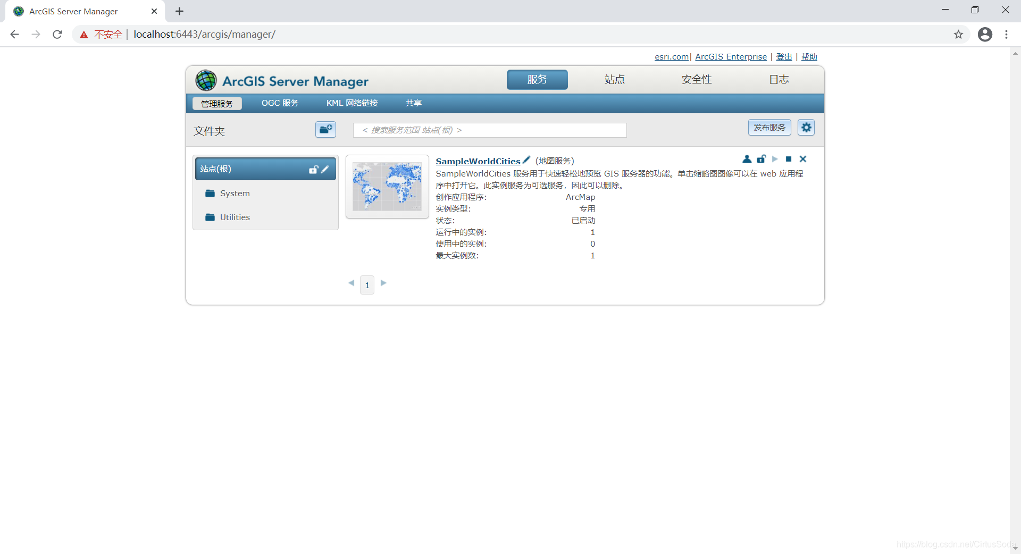Viewport: 1021px width, 554px height.
Task: Select the 共享 sub-tab
Action: pyautogui.click(x=413, y=103)
